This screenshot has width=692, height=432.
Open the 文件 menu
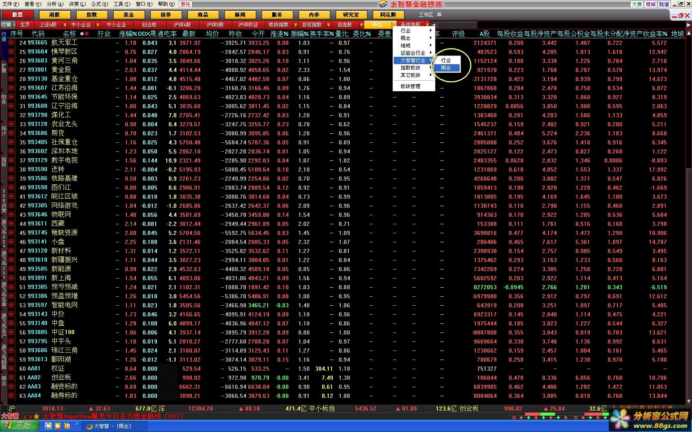(11, 4)
